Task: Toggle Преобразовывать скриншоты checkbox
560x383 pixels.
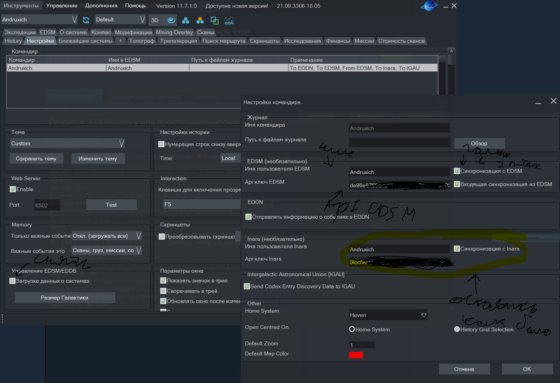Action: pos(162,237)
